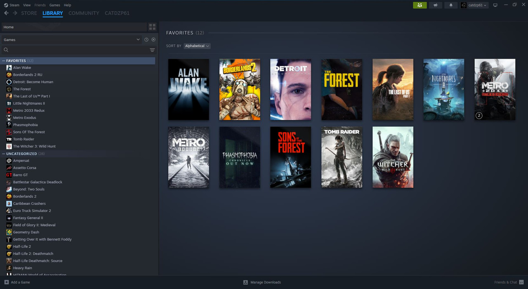The height and width of the screenshot is (289, 528).
Task: Switch to the STORE tab
Action: (x=29, y=13)
